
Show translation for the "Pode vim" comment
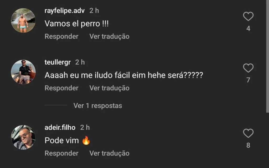pos(109,153)
